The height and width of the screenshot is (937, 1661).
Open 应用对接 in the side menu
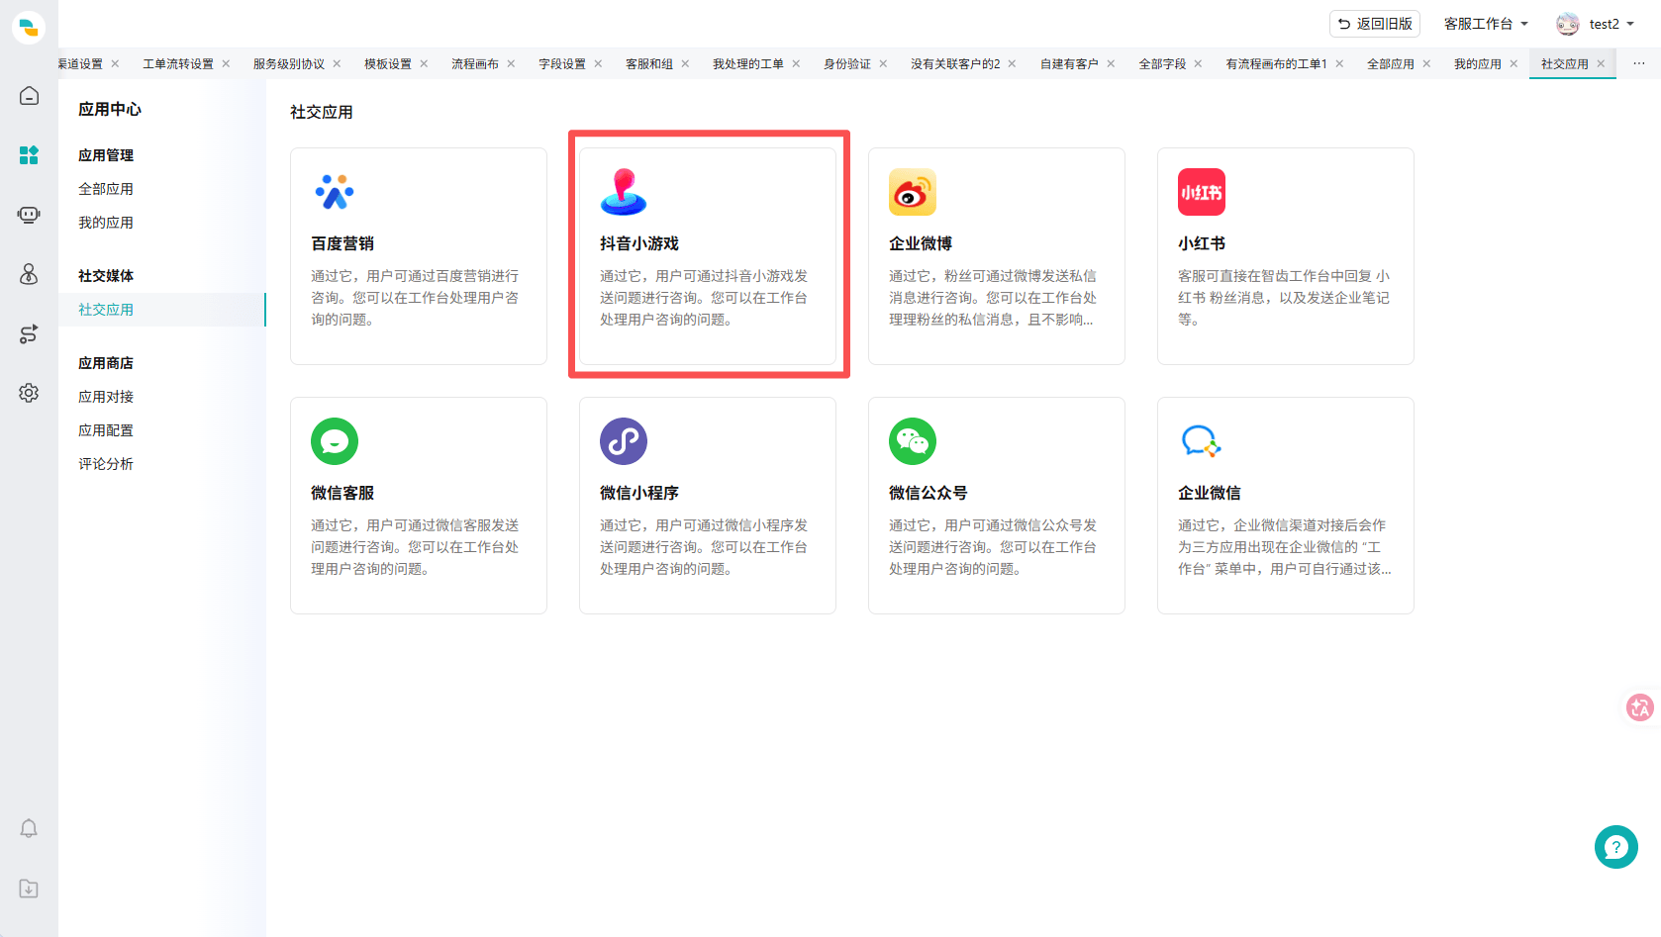106,397
